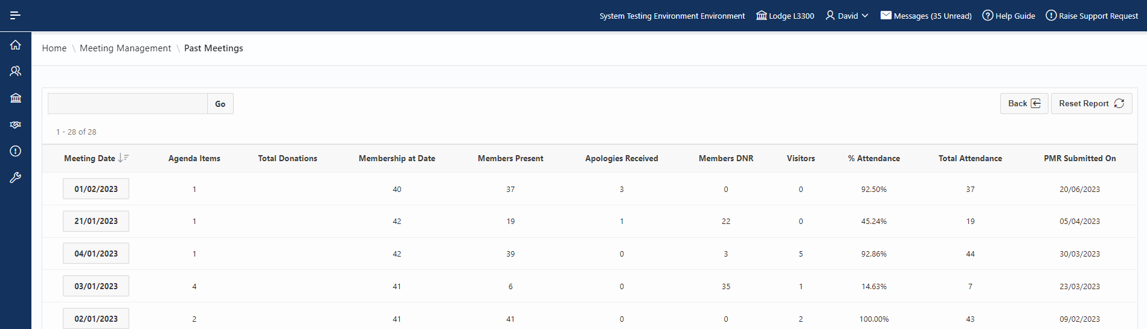Click the handshake icon in sidebar

(x=16, y=124)
